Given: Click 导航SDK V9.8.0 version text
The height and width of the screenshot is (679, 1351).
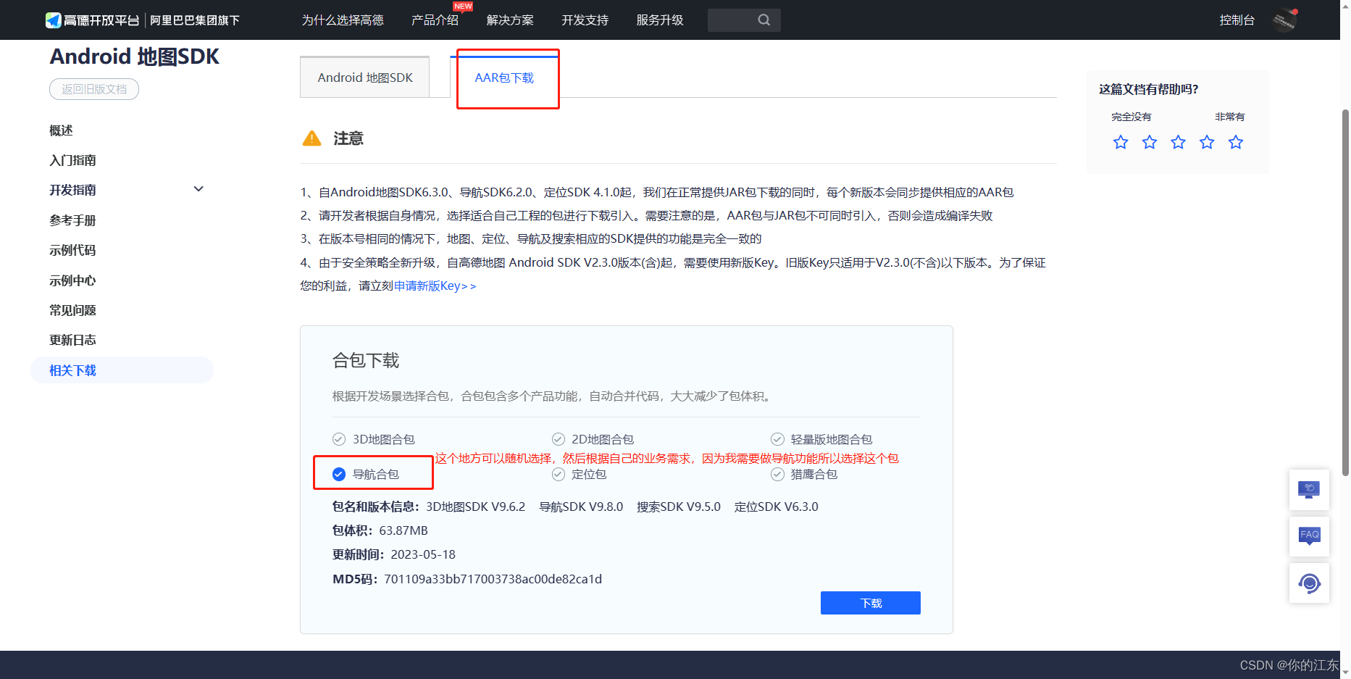Looking at the screenshot, I should click(581, 507).
